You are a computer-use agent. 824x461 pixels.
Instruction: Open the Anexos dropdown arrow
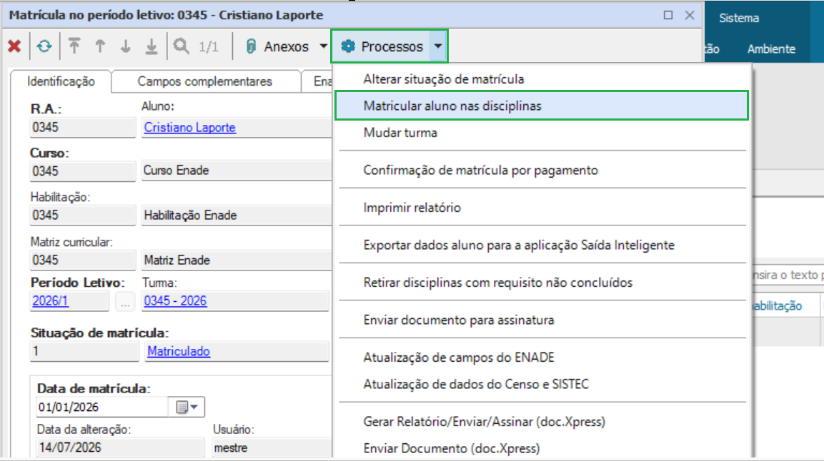[323, 46]
